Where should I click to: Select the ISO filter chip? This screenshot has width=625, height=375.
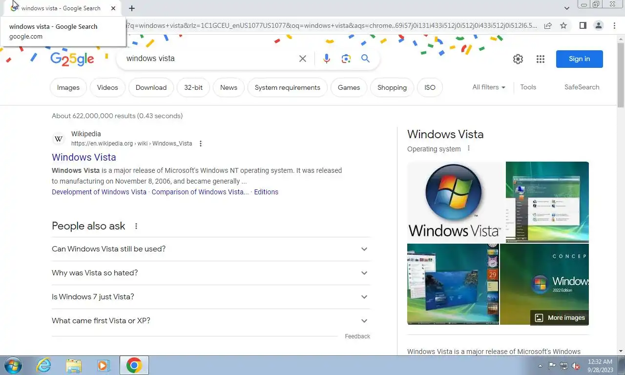pos(430,87)
